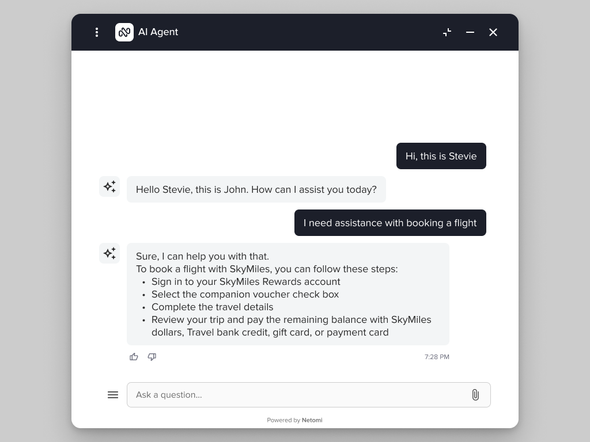Click the AI sparkle avatar beside the booking steps

[x=109, y=253]
